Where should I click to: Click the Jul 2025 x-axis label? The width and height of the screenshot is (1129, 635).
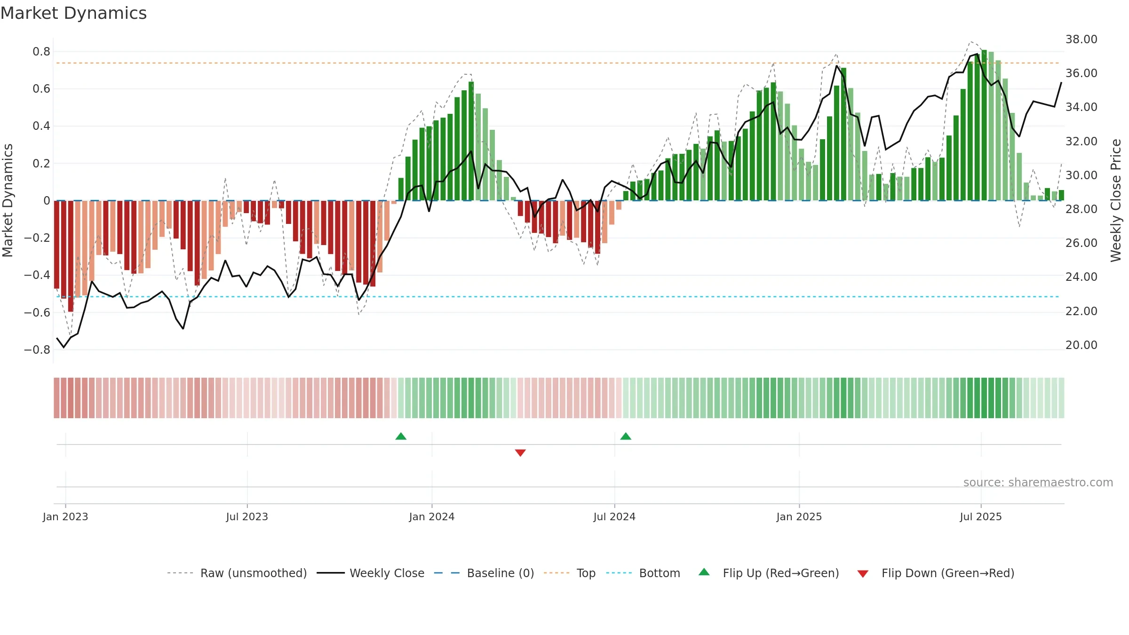[x=981, y=516]
